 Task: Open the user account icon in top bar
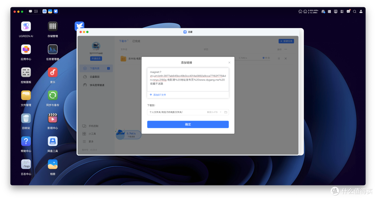point(361,11)
